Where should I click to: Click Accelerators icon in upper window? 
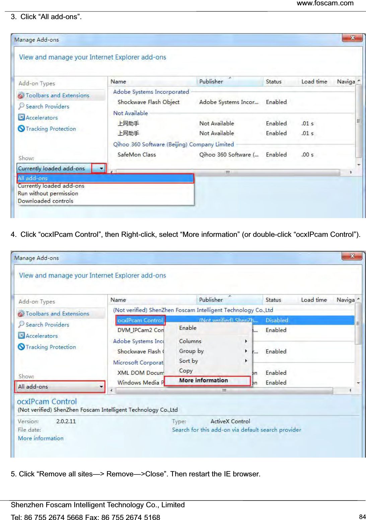point(21,117)
